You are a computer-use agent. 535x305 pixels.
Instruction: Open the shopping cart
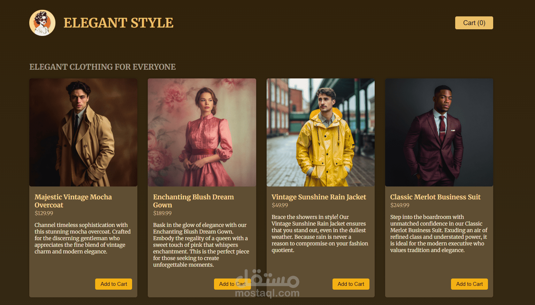tap(474, 23)
